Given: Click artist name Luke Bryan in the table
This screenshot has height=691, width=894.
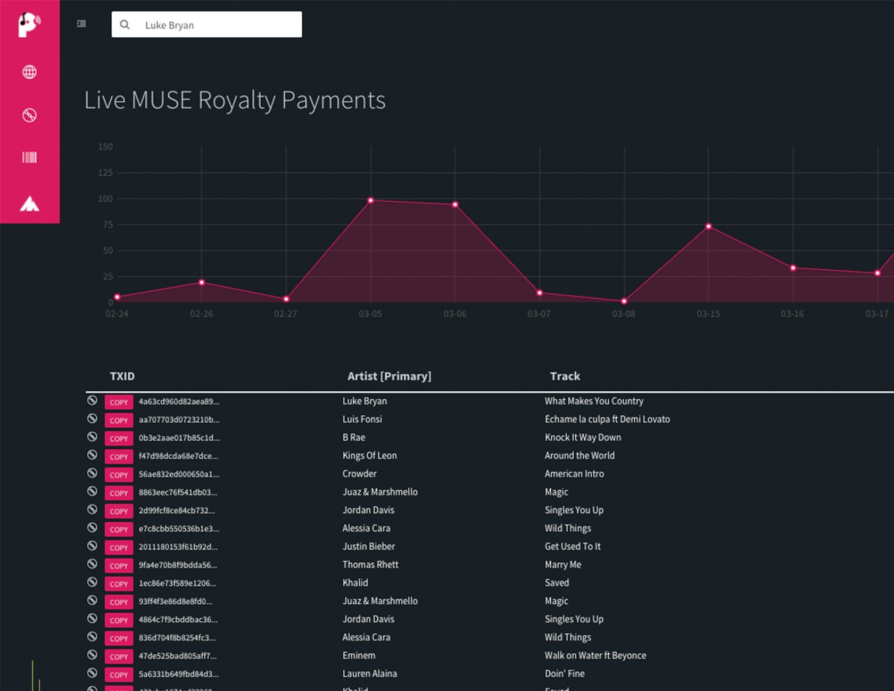Looking at the screenshot, I should tap(365, 401).
